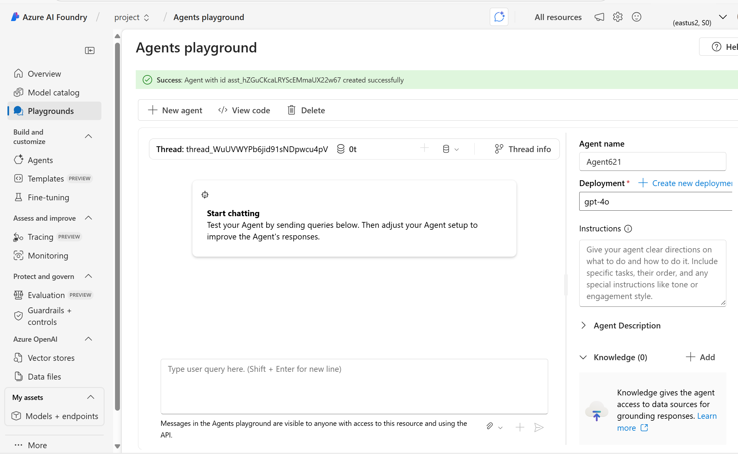Click the paperclip attach file icon
This screenshot has width=738, height=454.
pyautogui.click(x=490, y=426)
